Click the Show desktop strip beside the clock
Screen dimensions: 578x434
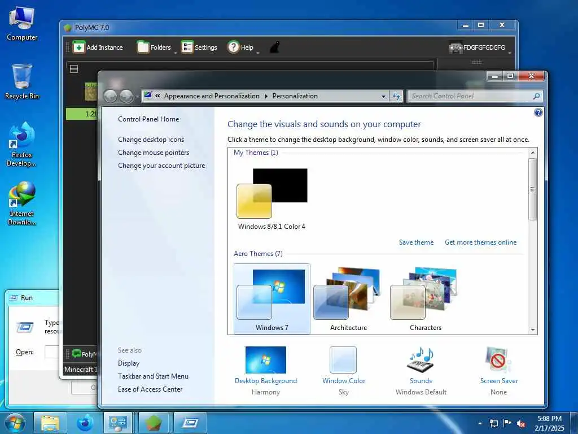click(574, 423)
